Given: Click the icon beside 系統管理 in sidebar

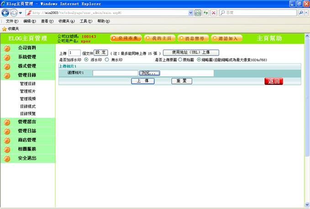Looking at the screenshot, I should [7, 57].
